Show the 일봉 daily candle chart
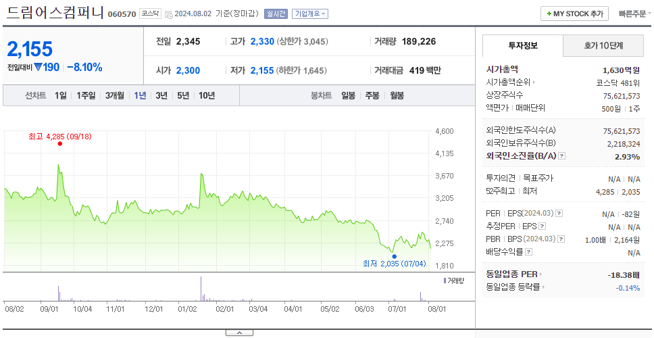The image size is (654, 338). [x=348, y=95]
